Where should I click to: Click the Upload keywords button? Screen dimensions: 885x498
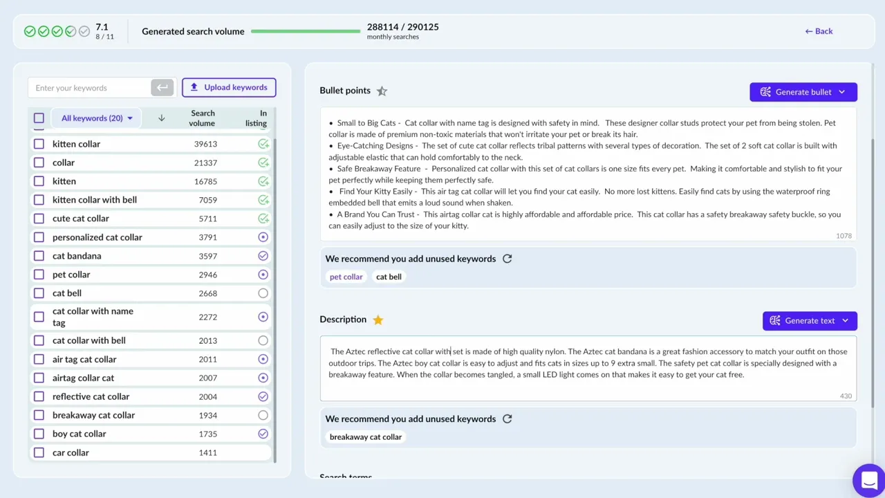click(x=229, y=87)
